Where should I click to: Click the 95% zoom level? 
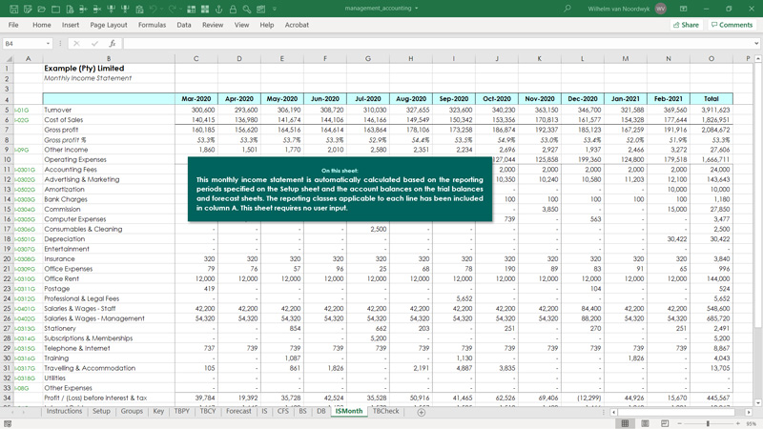tap(751, 423)
